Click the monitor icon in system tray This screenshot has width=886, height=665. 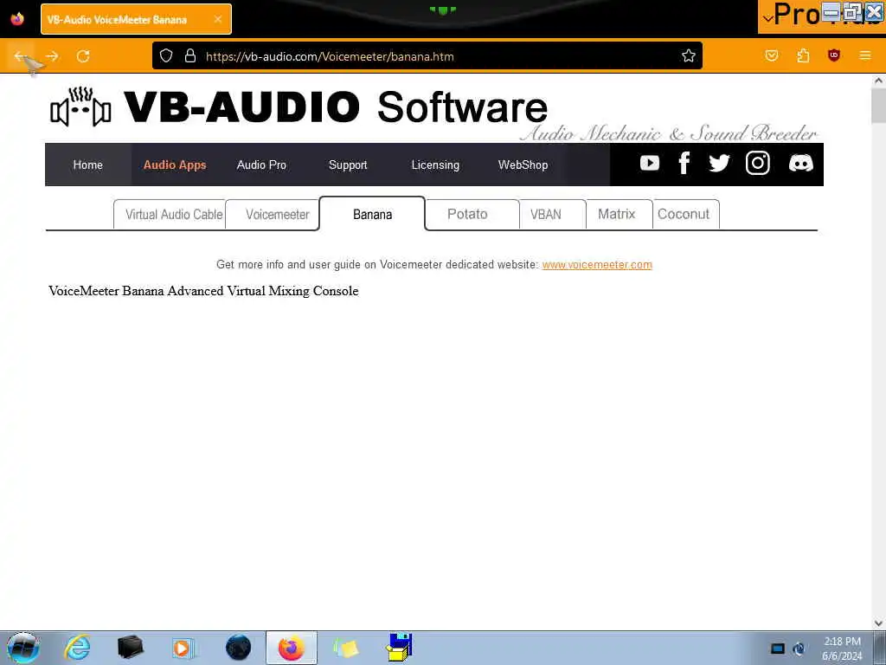click(x=778, y=649)
